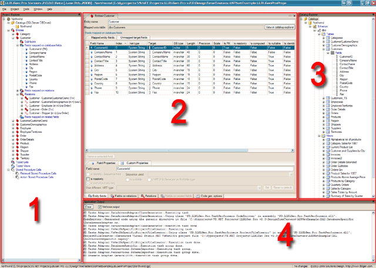Open the Fields on relations tab

(x=123, y=196)
